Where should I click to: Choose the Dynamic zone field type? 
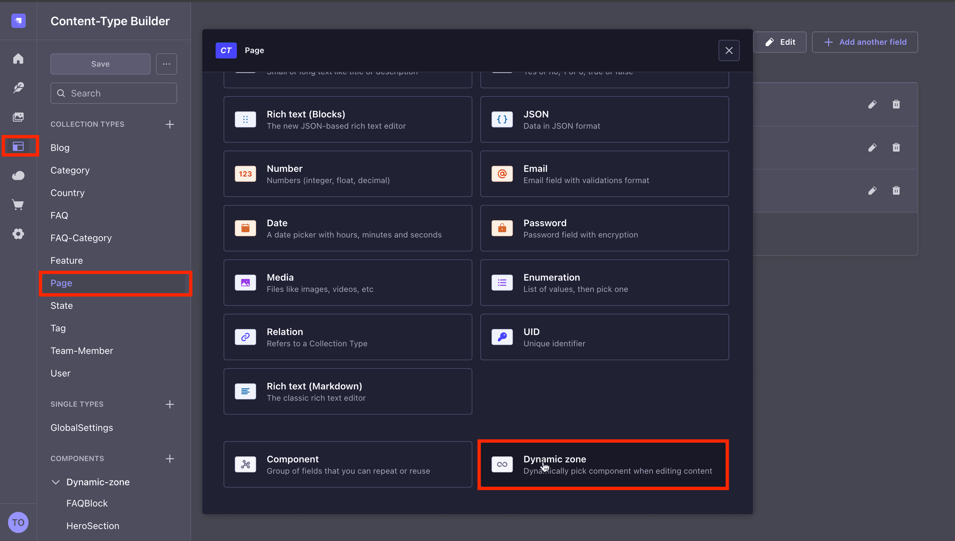coord(604,464)
